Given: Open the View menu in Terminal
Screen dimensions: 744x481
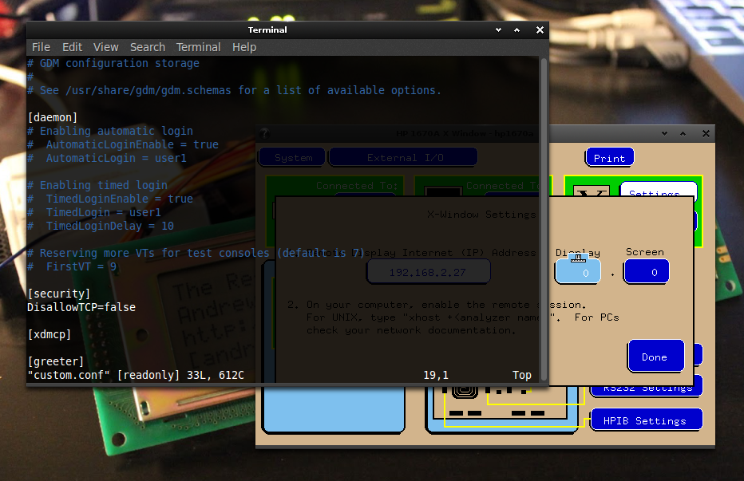Looking at the screenshot, I should (x=106, y=47).
